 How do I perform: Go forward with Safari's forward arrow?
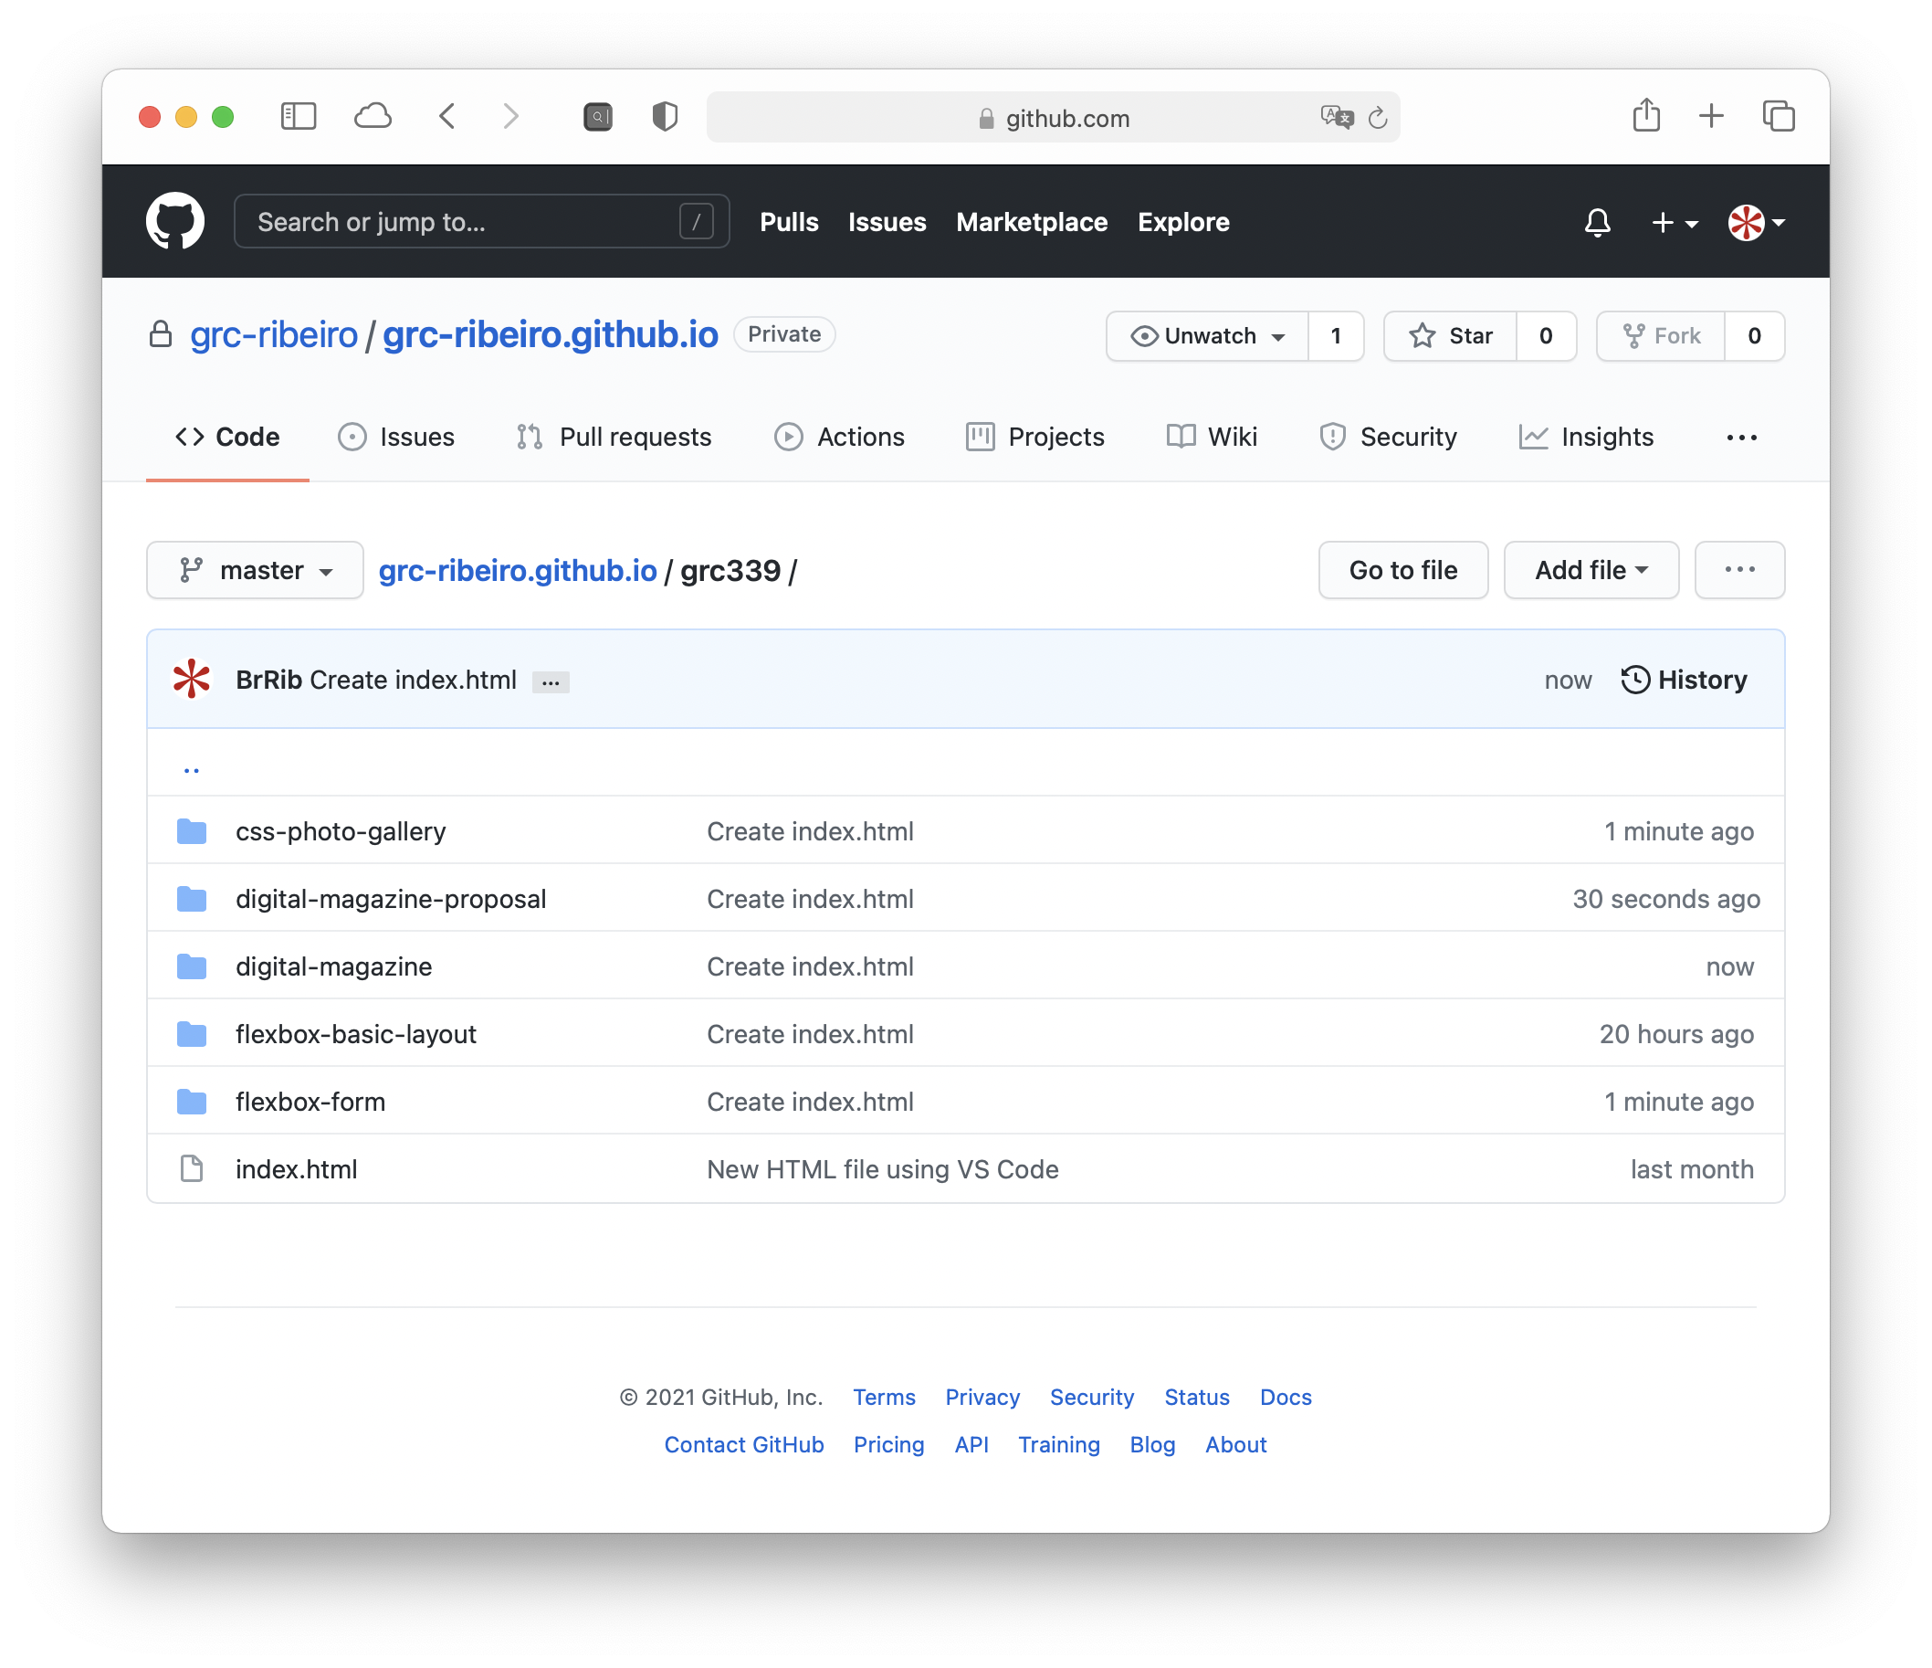pos(510,117)
